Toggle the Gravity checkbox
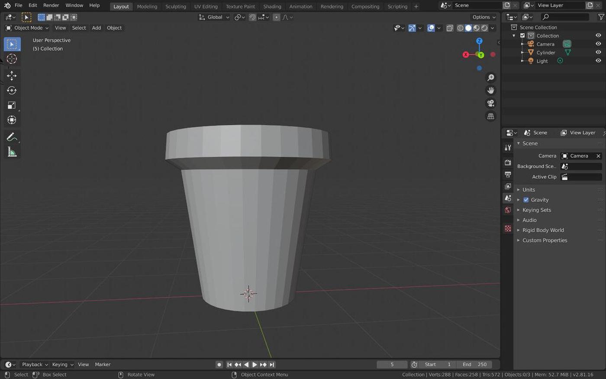The width and height of the screenshot is (606, 379). [526, 200]
